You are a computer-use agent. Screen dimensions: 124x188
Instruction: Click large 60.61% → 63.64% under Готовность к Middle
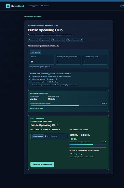point(80,135)
